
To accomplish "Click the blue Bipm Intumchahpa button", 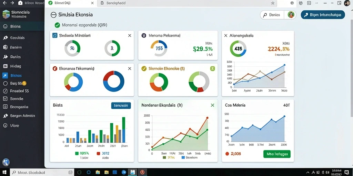I will (323, 15).
